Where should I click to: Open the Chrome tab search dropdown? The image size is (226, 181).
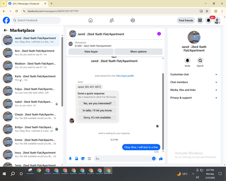click(4, 4)
